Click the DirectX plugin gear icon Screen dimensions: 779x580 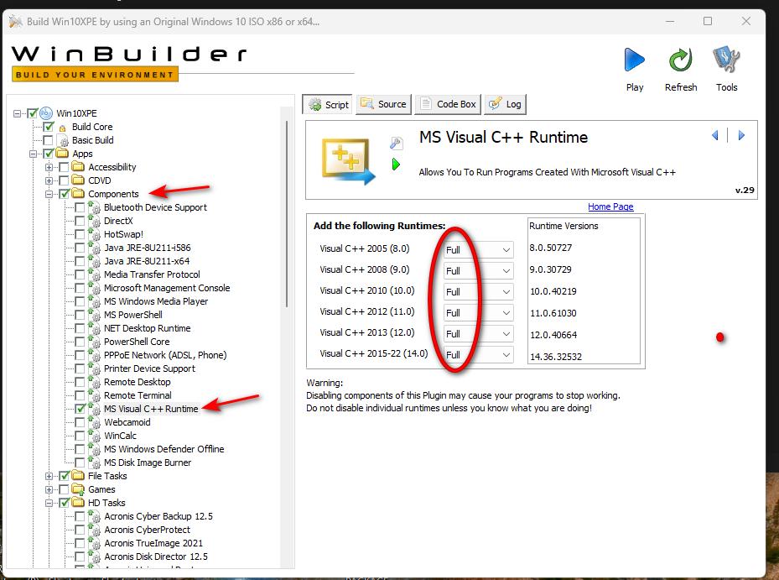pos(95,221)
